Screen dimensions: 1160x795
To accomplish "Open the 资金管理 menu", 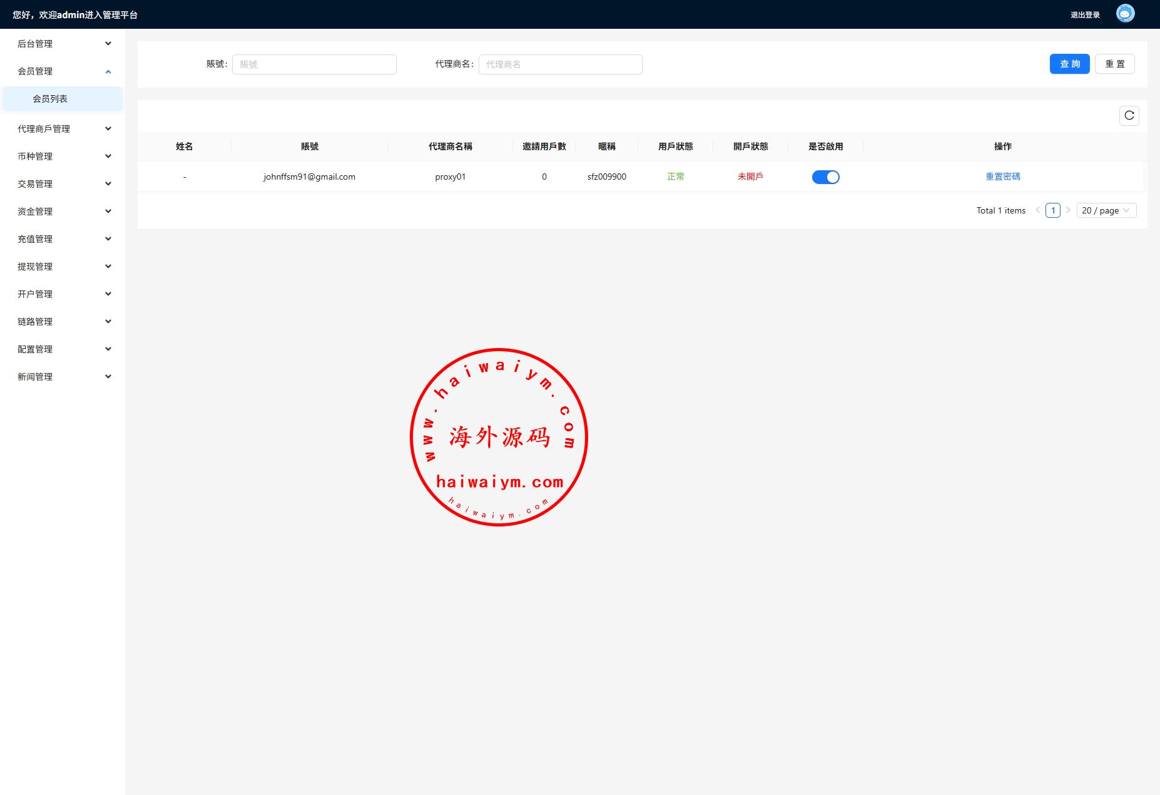I will (x=63, y=212).
